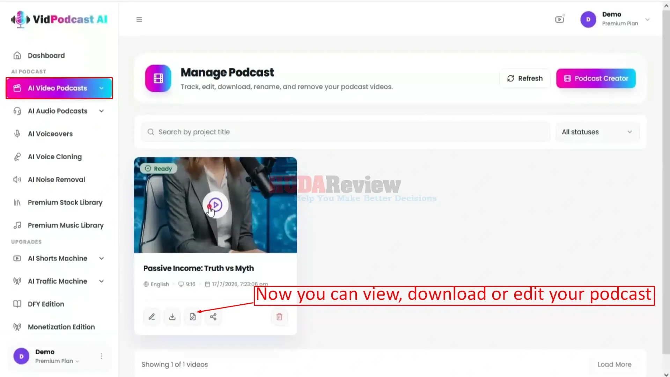Open the sidebar Demo profile options dots
The image size is (670, 377).
(x=101, y=356)
